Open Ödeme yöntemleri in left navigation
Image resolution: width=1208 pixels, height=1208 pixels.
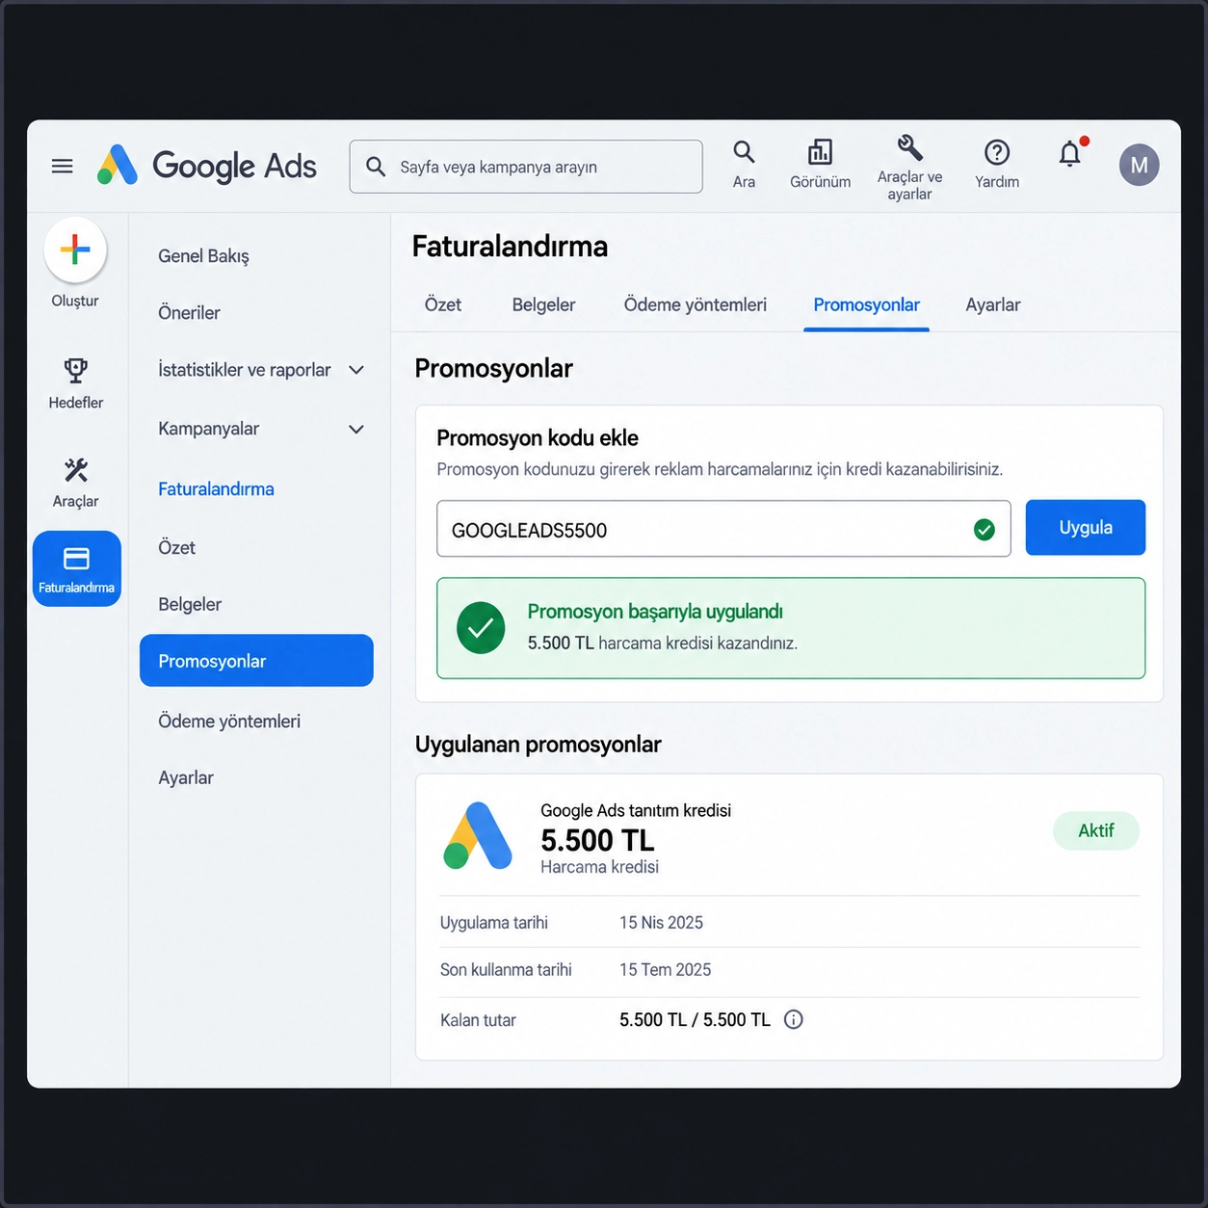tap(229, 721)
